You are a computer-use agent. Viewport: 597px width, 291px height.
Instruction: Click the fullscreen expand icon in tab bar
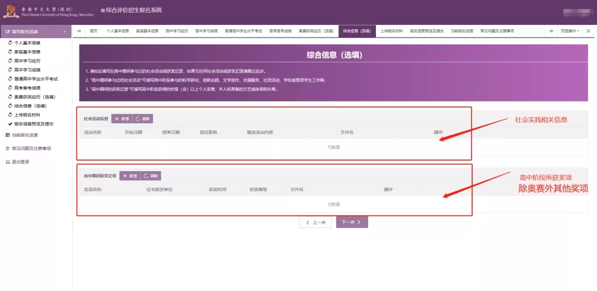pyautogui.click(x=588, y=31)
